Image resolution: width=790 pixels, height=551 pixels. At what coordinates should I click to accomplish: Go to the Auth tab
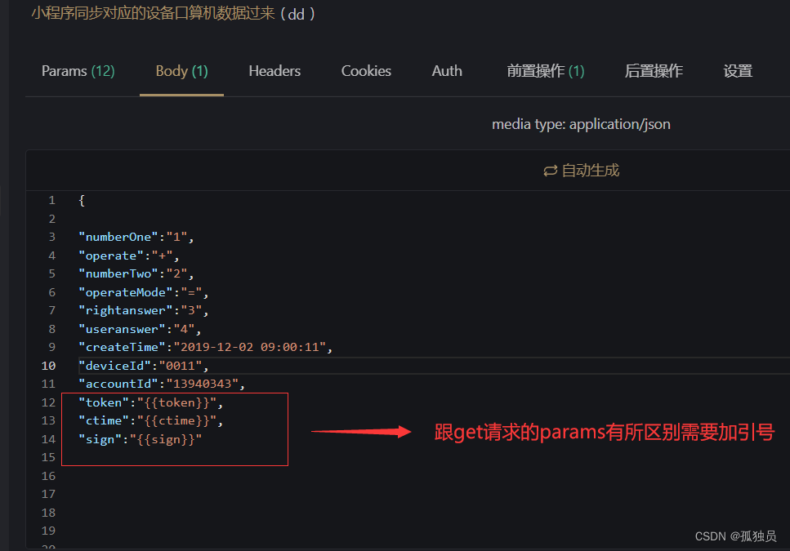pos(447,71)
